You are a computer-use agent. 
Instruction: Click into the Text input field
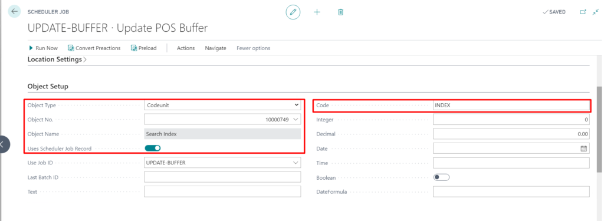[222, 192]
